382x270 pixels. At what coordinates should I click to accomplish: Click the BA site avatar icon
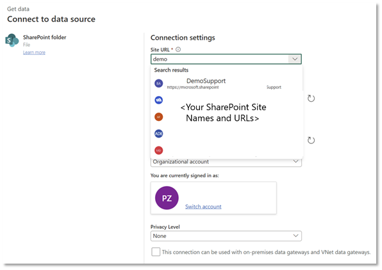(x=158, y=83)
